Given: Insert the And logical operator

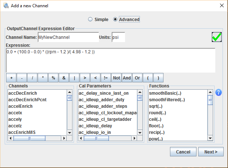Looking at the screenshot, I should pos(127,78).
